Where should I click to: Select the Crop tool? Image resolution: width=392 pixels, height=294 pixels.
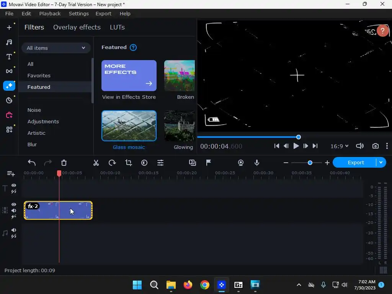tap(129, 163)
